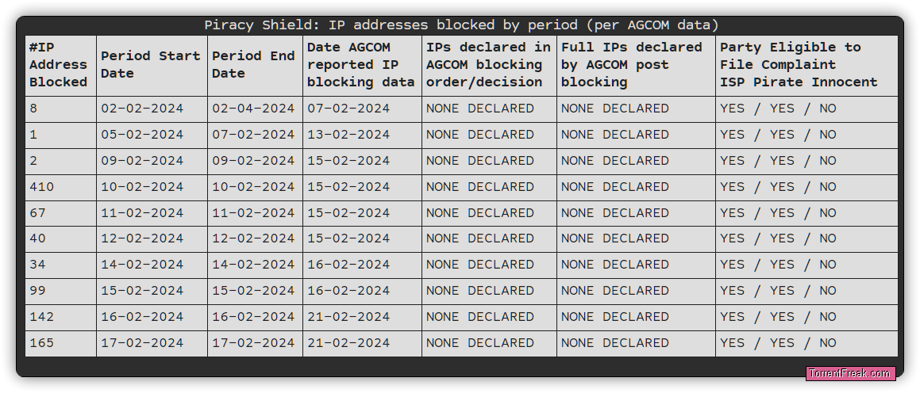
Task: Select the 165 IP addresses cell
Action: point(61,343)
